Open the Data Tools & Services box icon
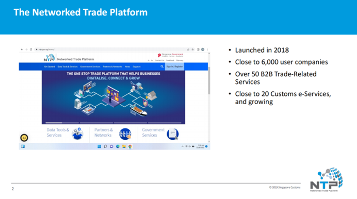The height and width of the screenshot is (199, 357). (77, 134)
